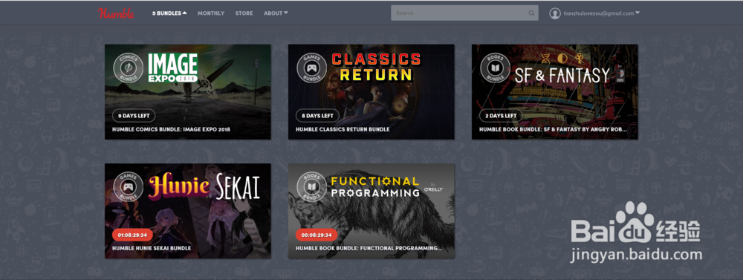Click the user avatar icon

(x=555, y=13)
